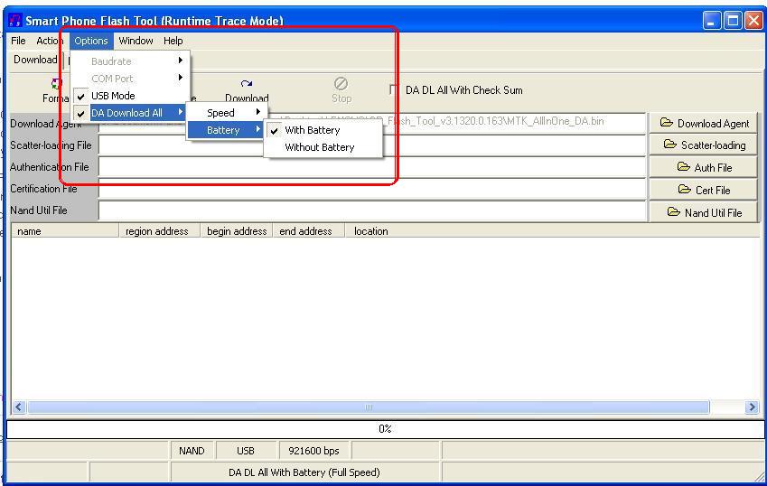The width and height of the screenshot is (767, 486).
Task: Open the Help menu
Action: [173, 41]
